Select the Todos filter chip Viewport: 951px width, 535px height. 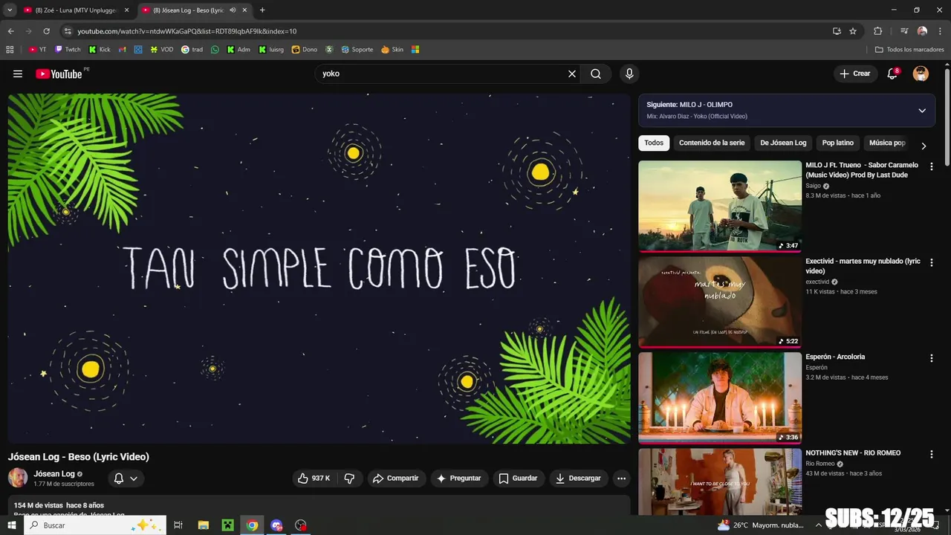point(654,143)
